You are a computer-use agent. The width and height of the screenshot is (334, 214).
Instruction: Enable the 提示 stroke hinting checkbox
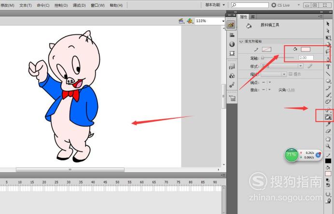point(291,74)
